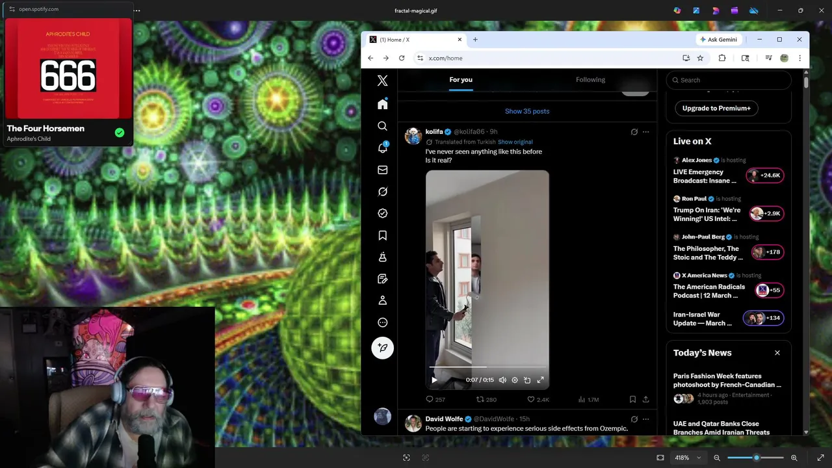Click the Upgrade to Premium+ button
Viewport: 832px width, 468px height.
pos(716,108)
